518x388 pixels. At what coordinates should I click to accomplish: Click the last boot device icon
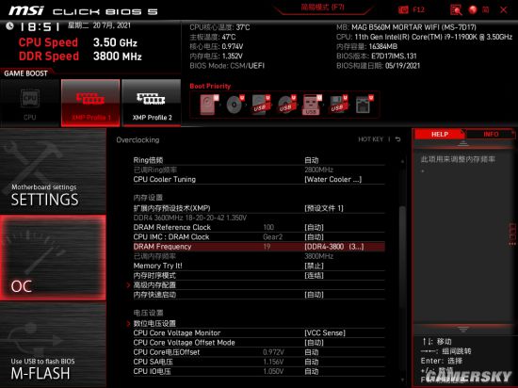(x=364, y=105)
